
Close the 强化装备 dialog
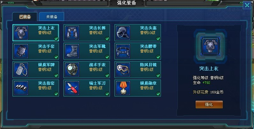tap(247, 5)
